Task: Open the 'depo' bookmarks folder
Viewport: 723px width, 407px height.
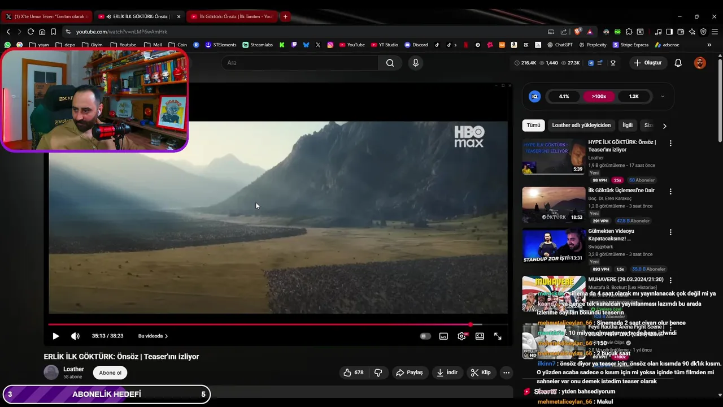Action: click(x=65, y=45)
